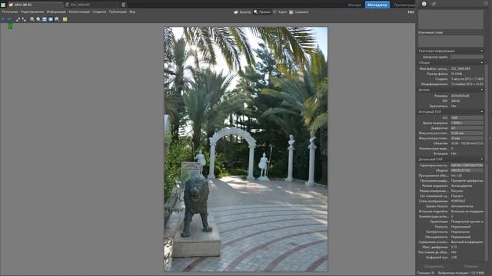This screenshot has height=276, width=492.
Task: Open the Публикация menu
Action: coord(118,11)
